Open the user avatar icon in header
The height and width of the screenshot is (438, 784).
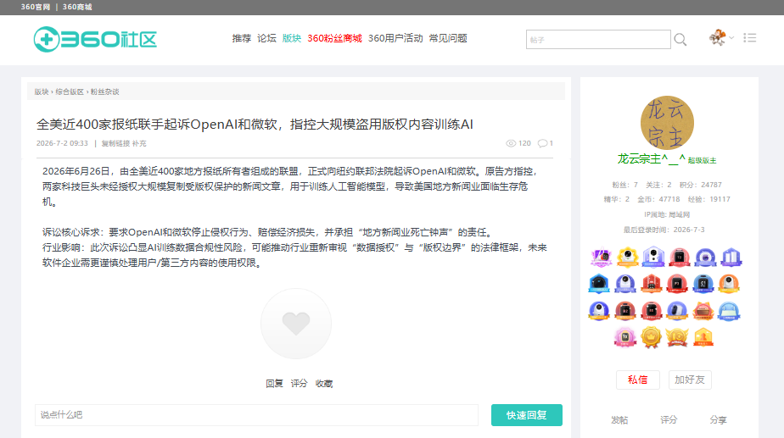tap(718, 37)
